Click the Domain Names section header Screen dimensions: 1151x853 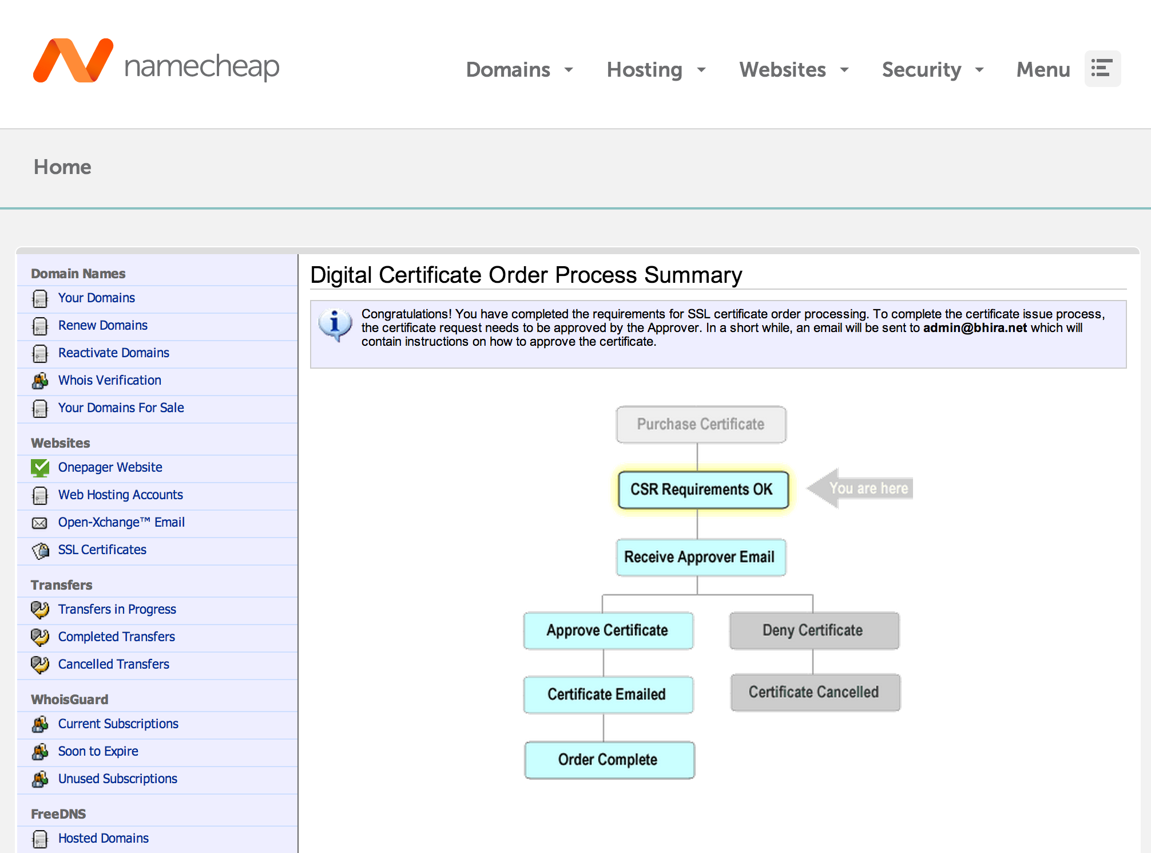coord(78,273)
